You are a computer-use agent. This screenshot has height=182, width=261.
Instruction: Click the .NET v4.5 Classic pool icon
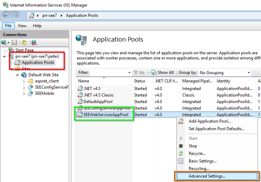coord(80,95)
